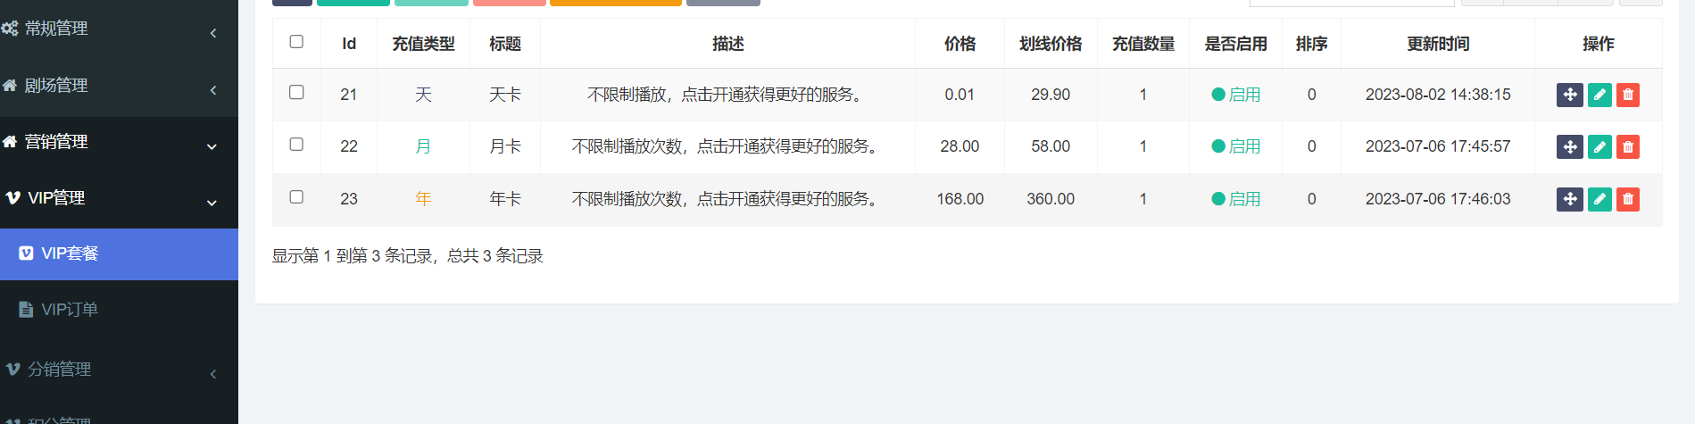Image resolution: width=1695 pixels, height=424 pixels.
Task: Sort by the 充值类型 column header
Action: pyautogui.click(x=423, y=44)
